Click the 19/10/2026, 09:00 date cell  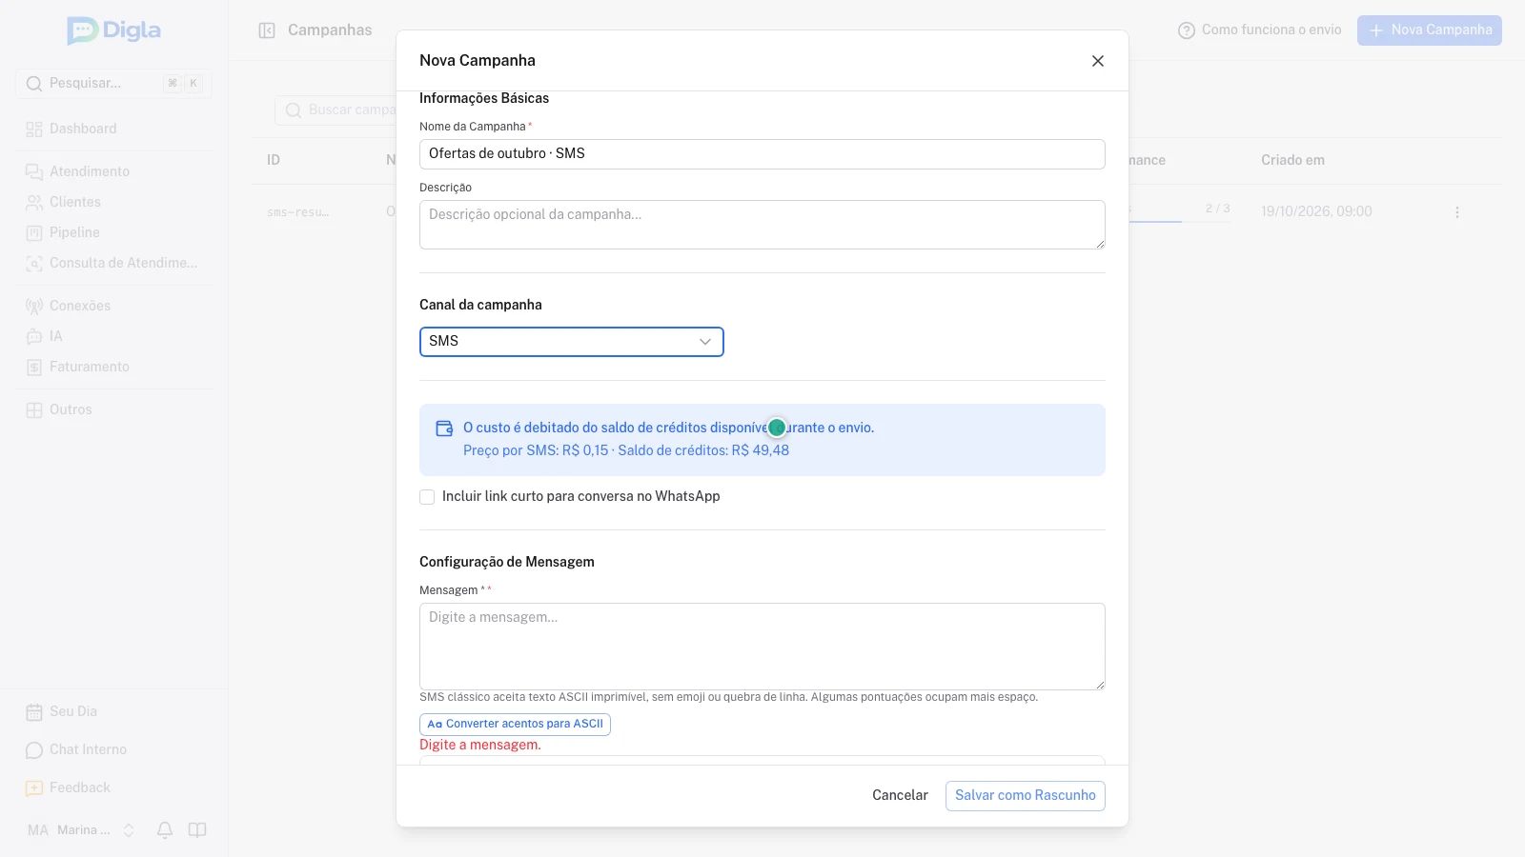point(1316,211)
